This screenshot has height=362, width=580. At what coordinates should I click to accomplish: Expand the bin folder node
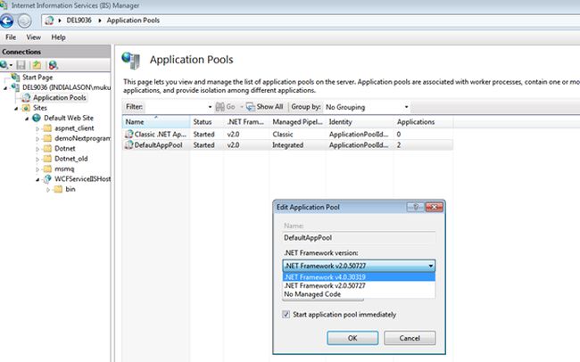48,190
